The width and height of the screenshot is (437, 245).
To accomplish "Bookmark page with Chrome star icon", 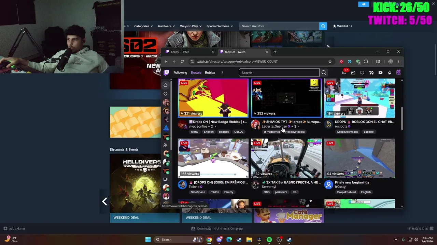I will coord(330,62).
